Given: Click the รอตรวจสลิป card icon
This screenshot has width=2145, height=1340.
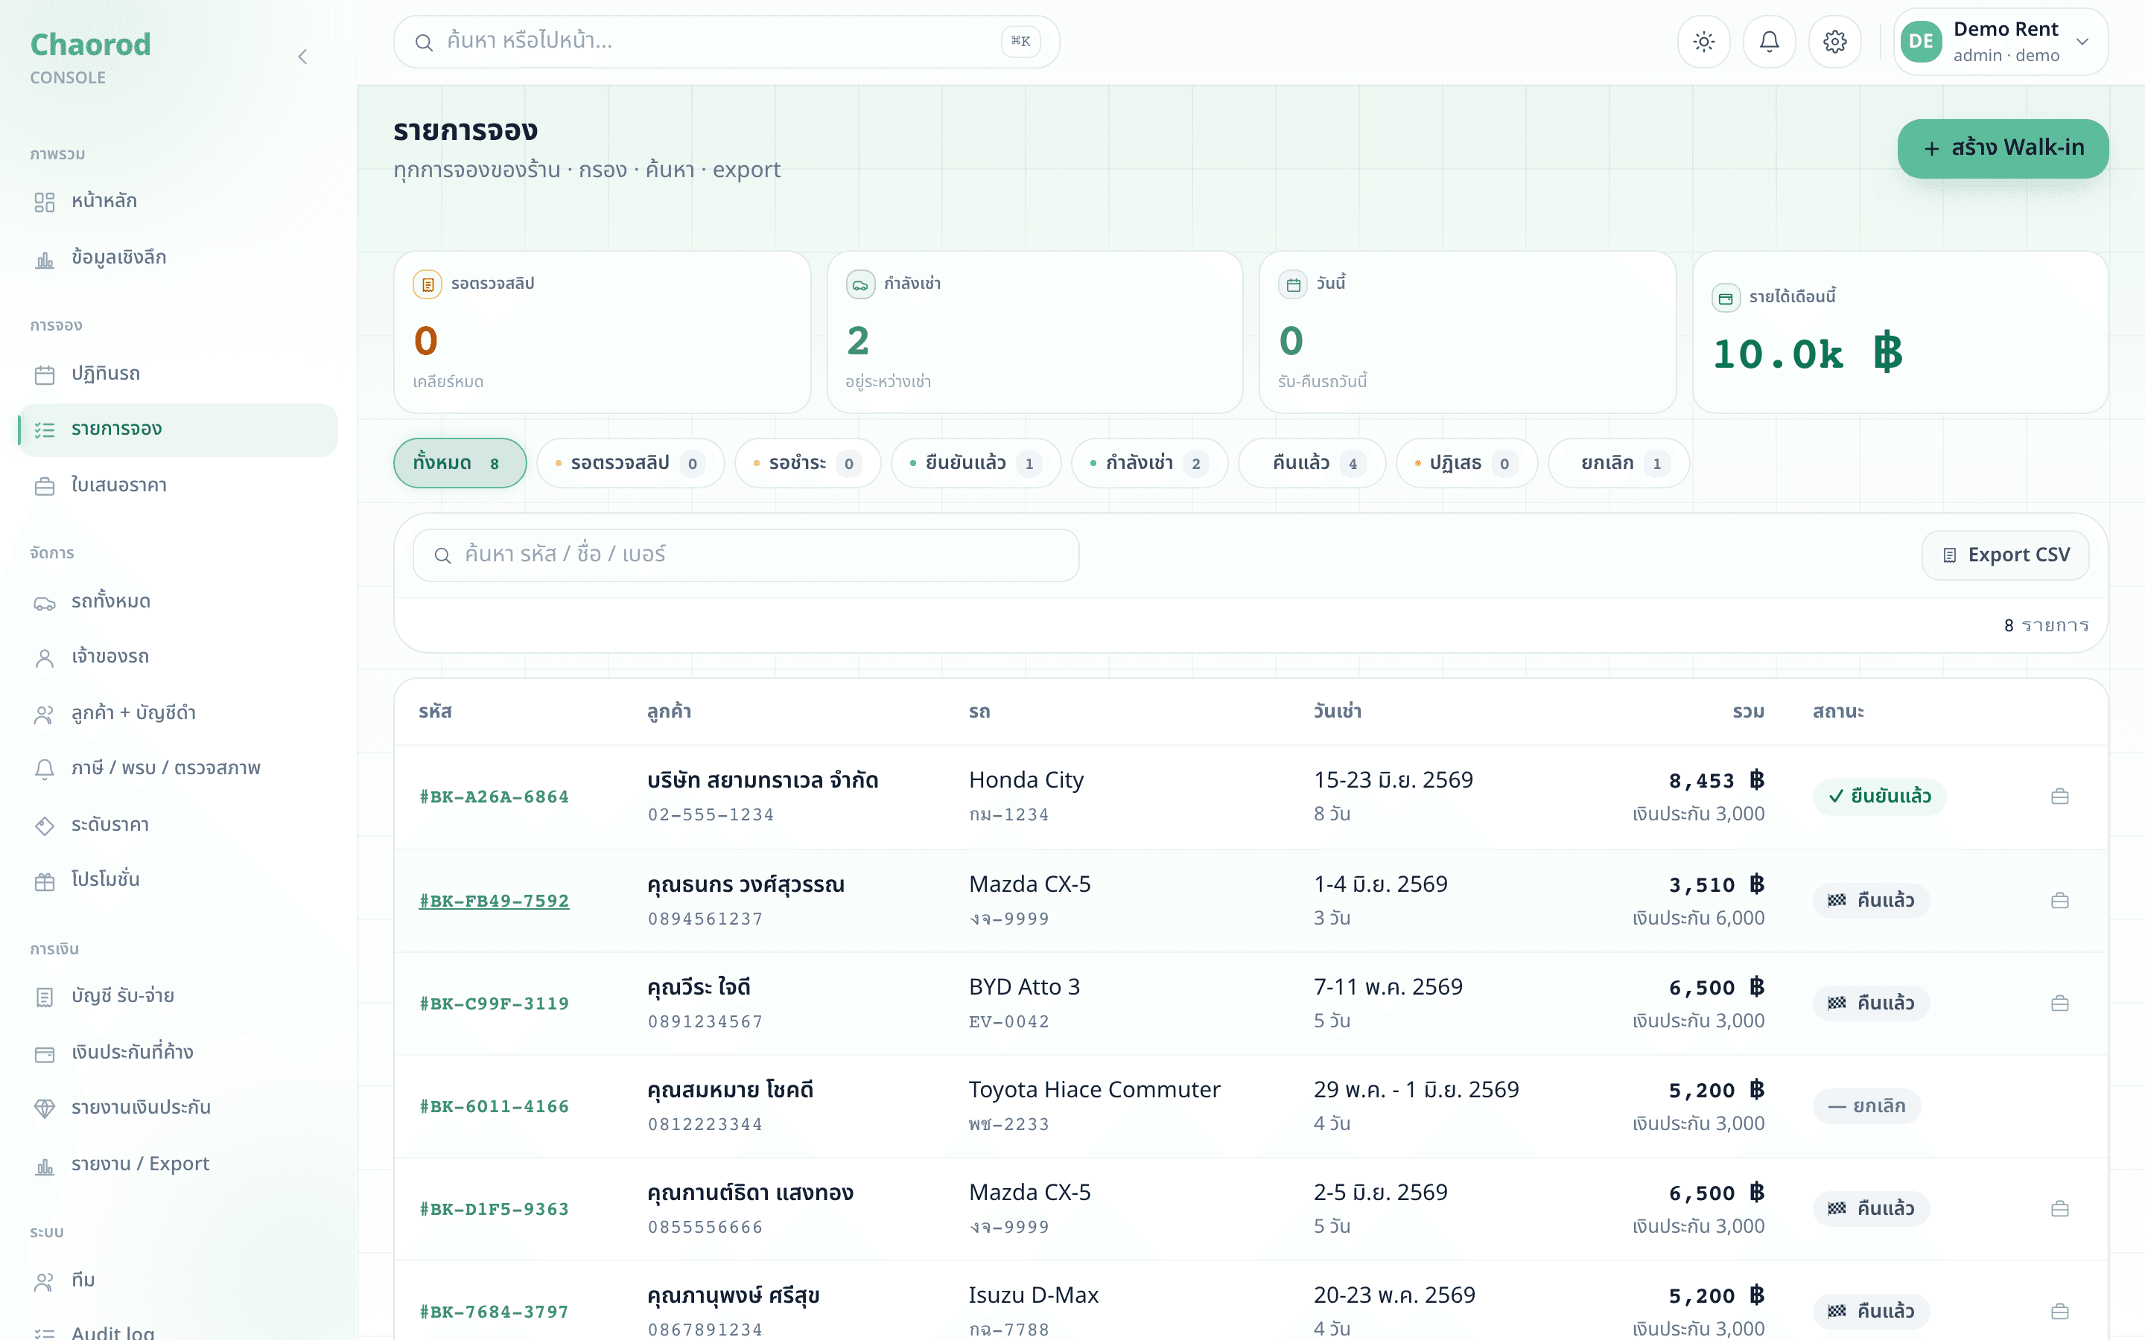Looking at the screenshot, I should pyautogui.click(x=428, y=284).
